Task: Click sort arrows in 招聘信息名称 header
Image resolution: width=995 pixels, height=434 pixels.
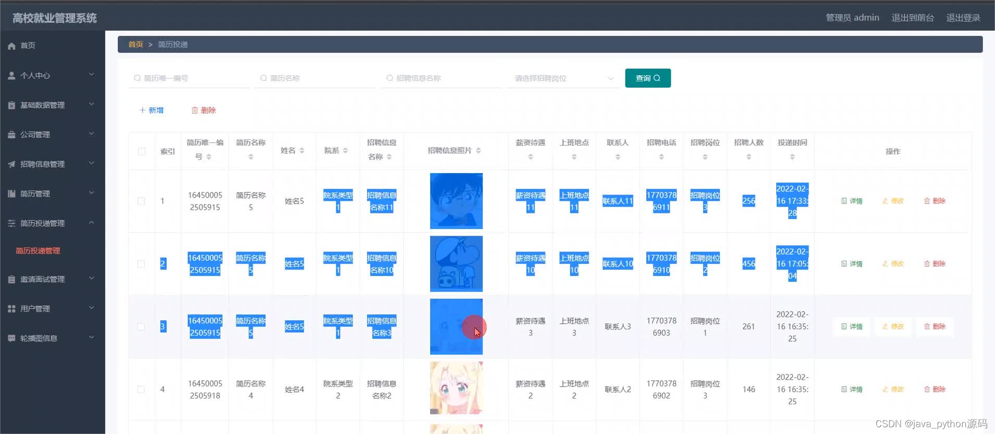Action: point(389,157)
